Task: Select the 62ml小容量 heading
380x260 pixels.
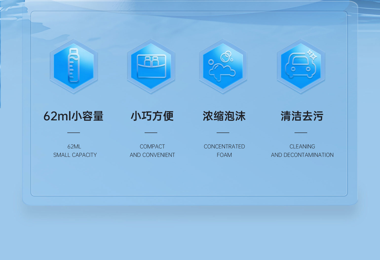Action: click(x=73, y=116)
